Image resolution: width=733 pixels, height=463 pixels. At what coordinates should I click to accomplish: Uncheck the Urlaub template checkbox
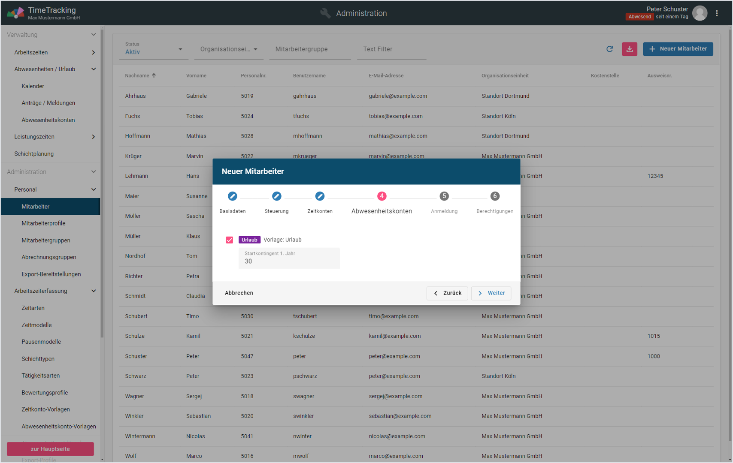coord(230,240)
